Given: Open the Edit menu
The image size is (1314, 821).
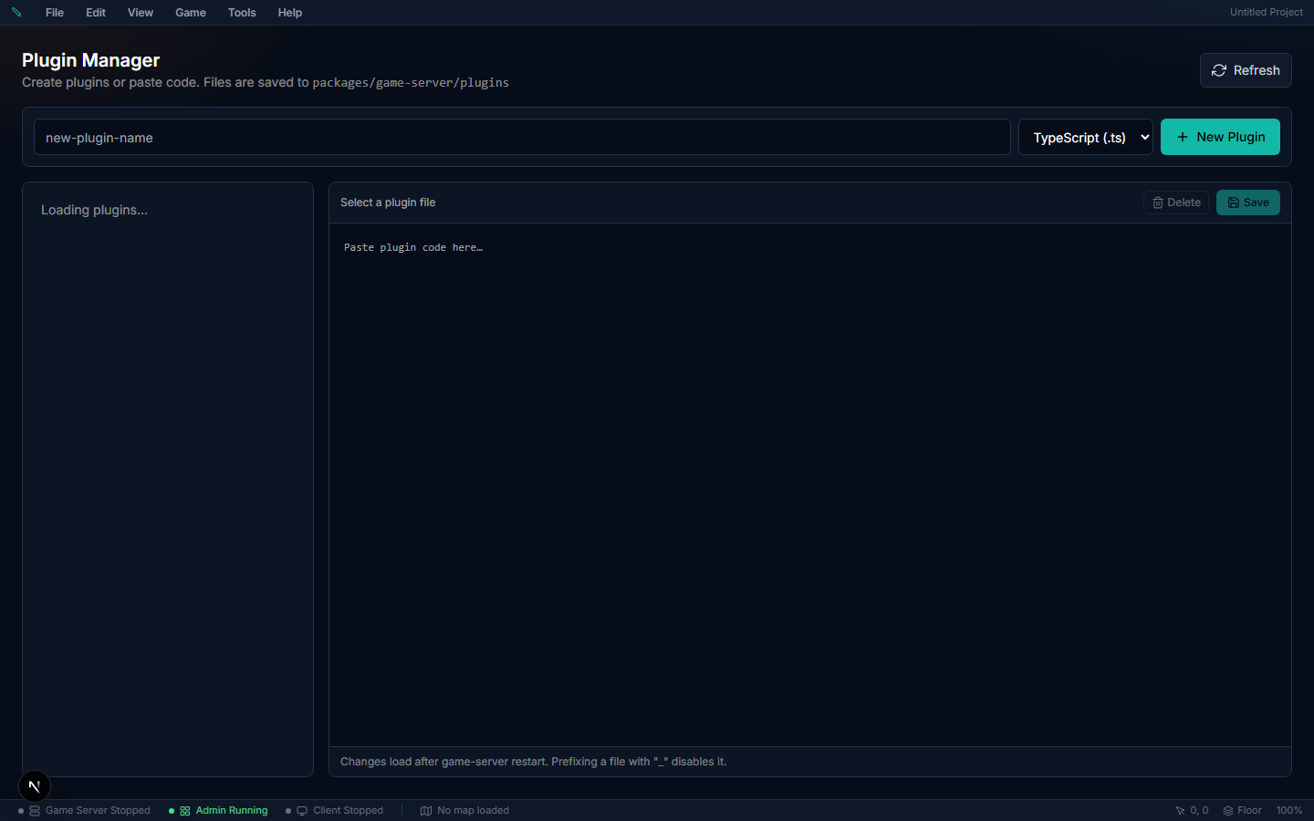Looking at the screenshot, I should tap(96, 13).
